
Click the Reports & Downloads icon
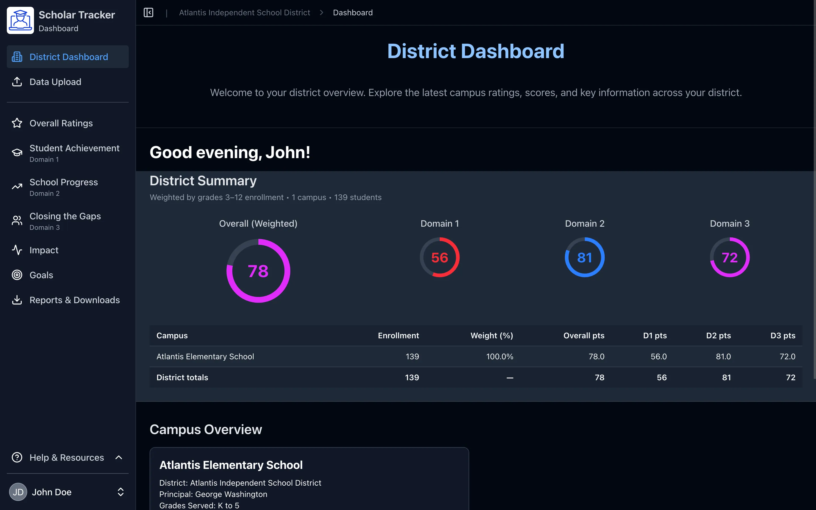click(17, 300)
